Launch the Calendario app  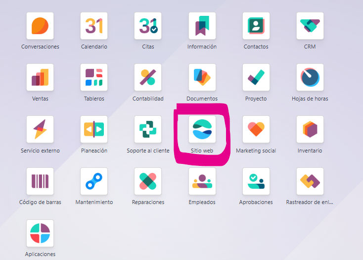click(x=94, y=26)
